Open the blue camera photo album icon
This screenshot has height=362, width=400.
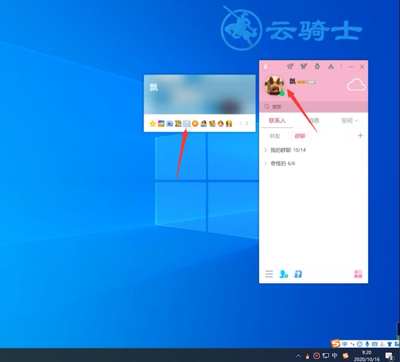click(x=170, y=123)
